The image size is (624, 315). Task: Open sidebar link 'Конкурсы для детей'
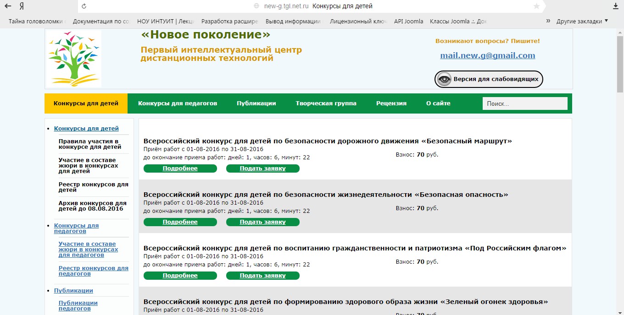(86, 129)
